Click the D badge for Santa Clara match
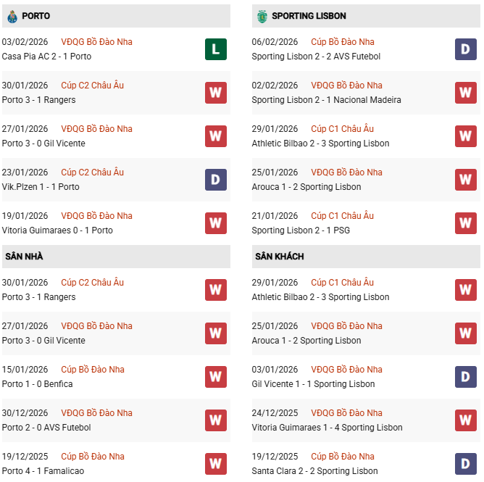Screen dimensions: 484x482 click(465, 464)
